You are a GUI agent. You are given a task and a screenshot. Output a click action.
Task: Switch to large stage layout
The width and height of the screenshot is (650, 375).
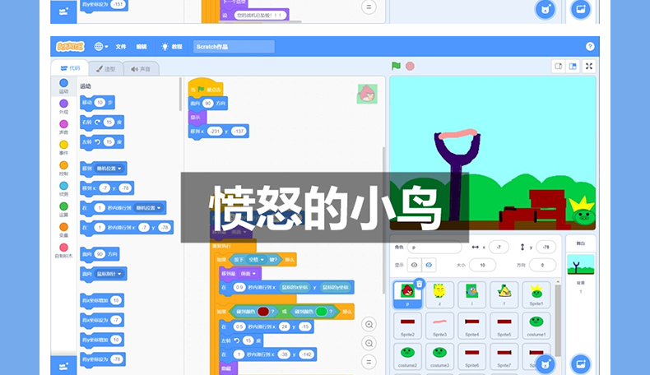tap(573, 67)
